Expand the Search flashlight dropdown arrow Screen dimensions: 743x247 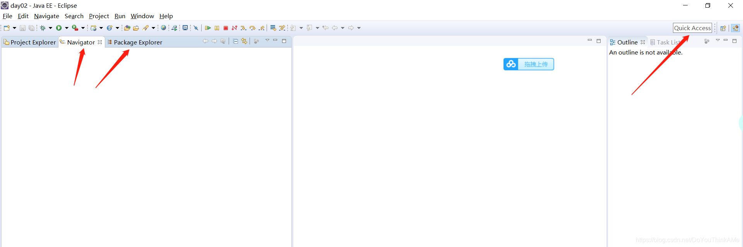pyautogui.click(x=153, y=28)
